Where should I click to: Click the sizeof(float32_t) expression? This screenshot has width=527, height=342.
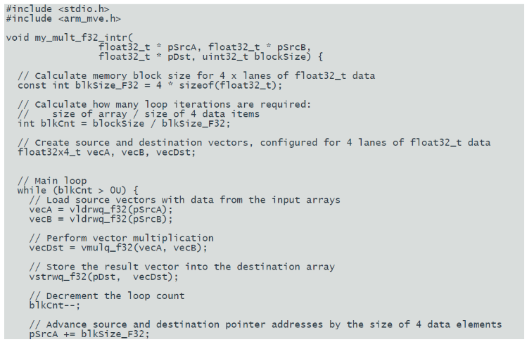227,85
